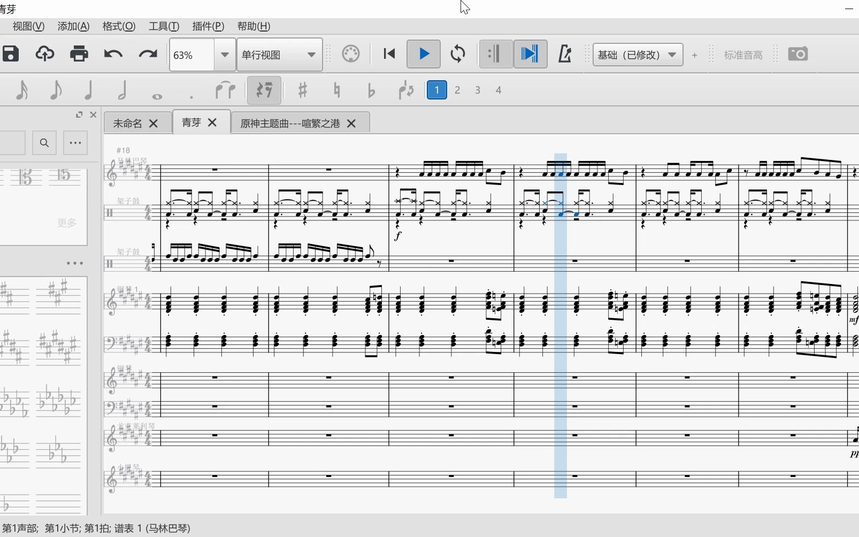
Task: Select voice 3
Action: (x=478, y=90)
